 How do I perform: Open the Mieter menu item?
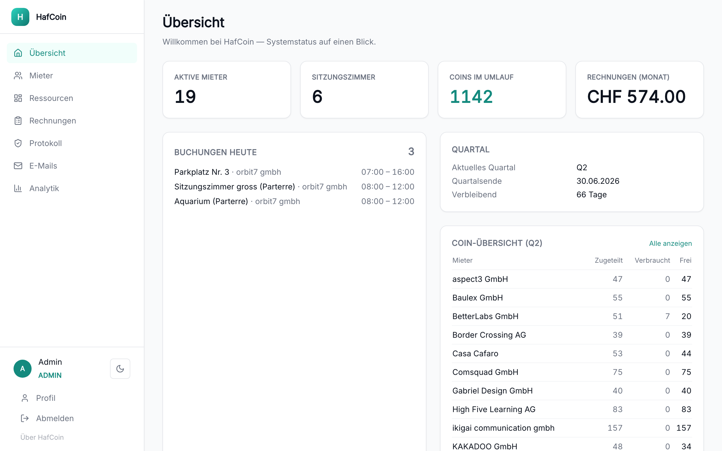click(72, 76)
